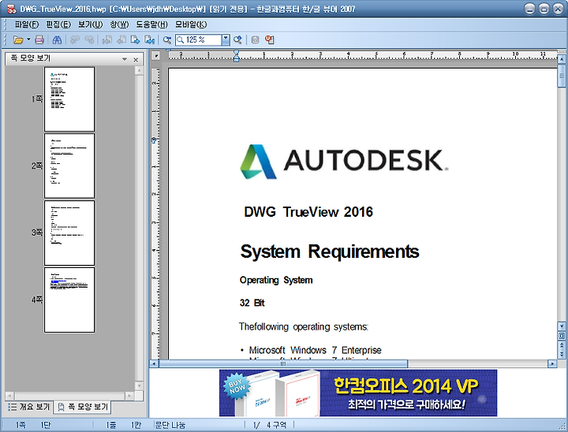Open the zoom percentage dropdown arrow
This screenshot has height=432, width=568.
click(226, 39)
